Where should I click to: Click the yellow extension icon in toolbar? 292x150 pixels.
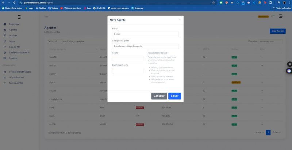coord(260,3)
